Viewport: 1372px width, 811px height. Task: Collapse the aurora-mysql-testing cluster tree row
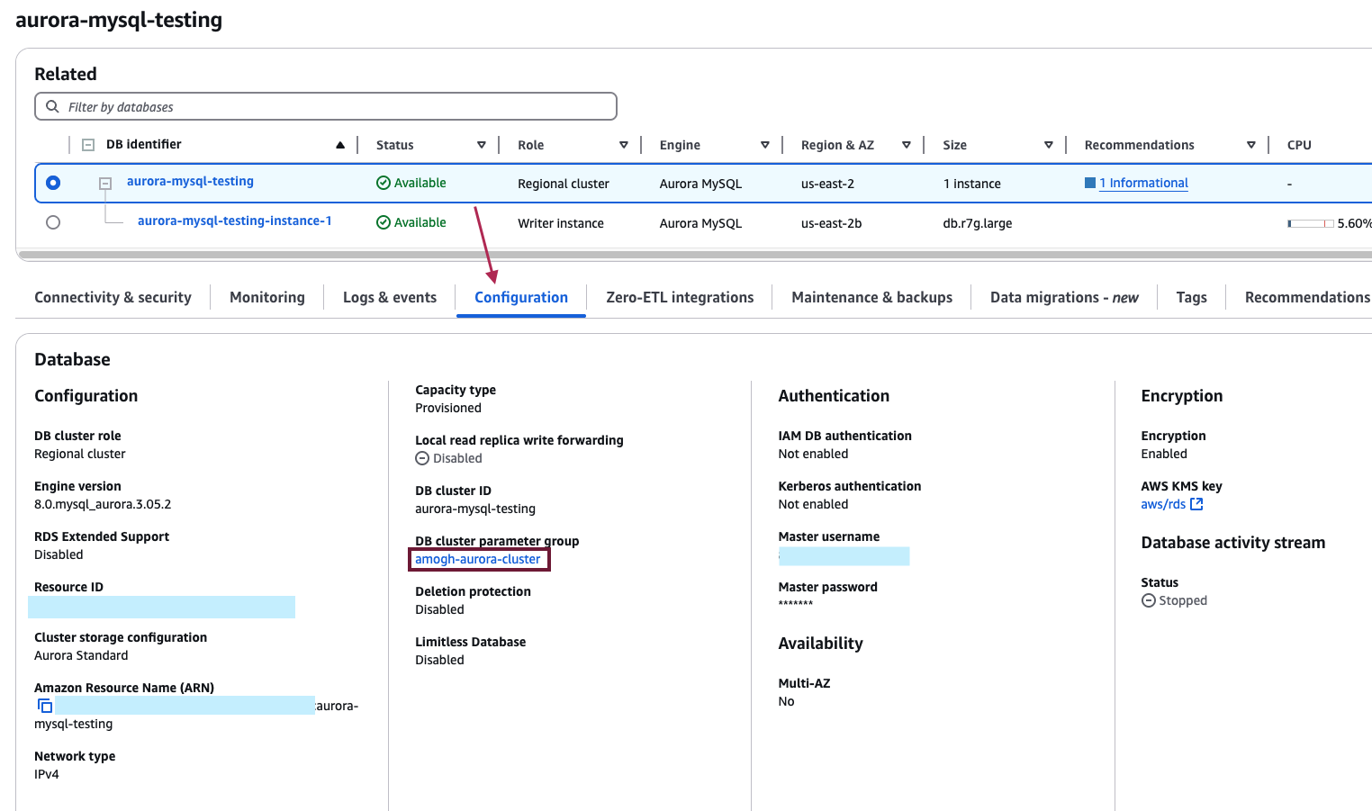click(x=105, y=183)
